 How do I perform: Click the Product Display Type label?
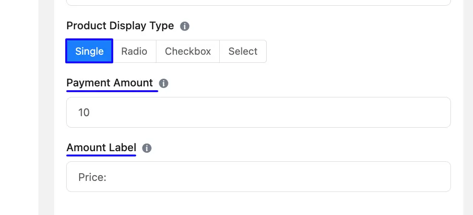click(120, 26)
